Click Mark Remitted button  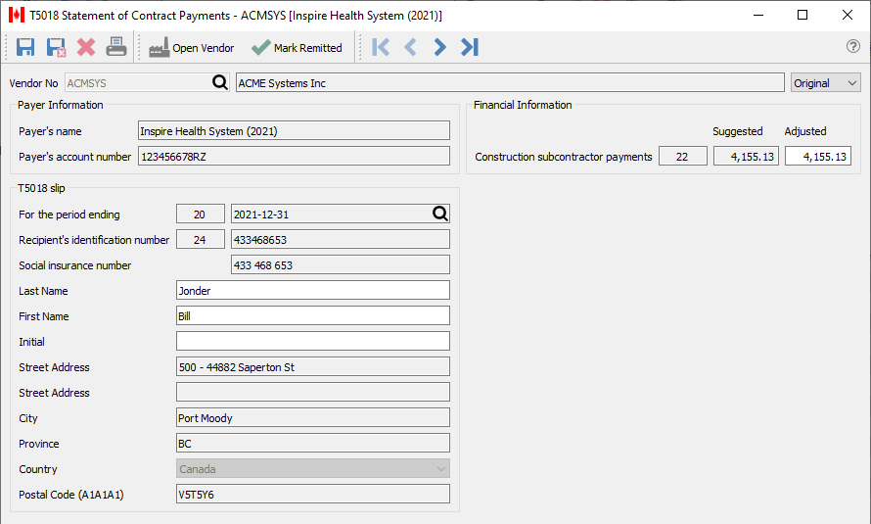click(297, 48)
